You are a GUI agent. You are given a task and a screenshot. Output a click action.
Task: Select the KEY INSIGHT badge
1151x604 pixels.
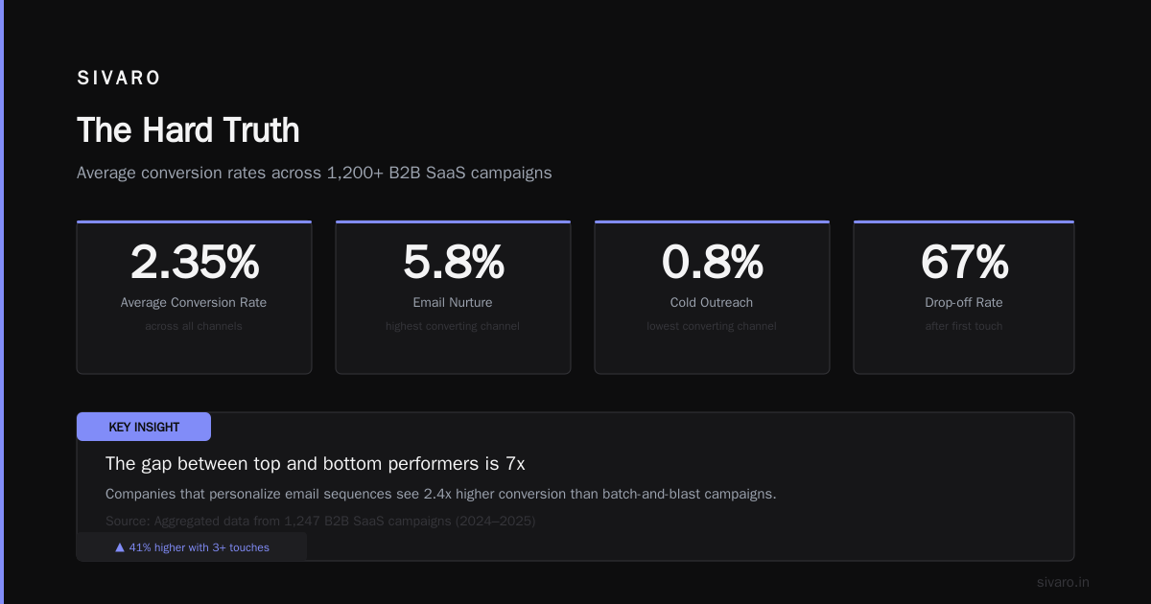point(144,427)
